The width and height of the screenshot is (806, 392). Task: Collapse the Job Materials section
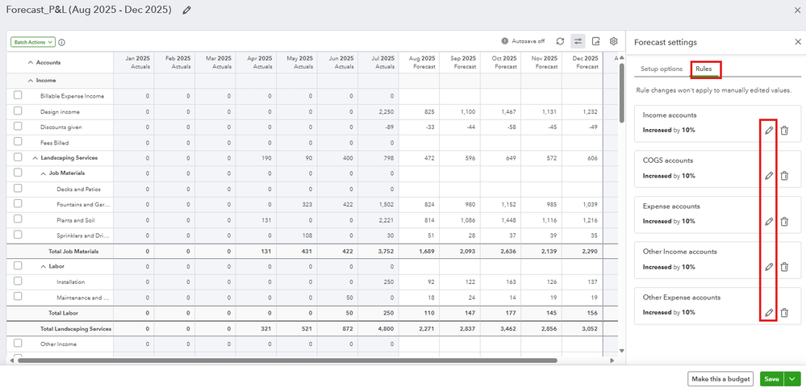(x=43, y=173)
